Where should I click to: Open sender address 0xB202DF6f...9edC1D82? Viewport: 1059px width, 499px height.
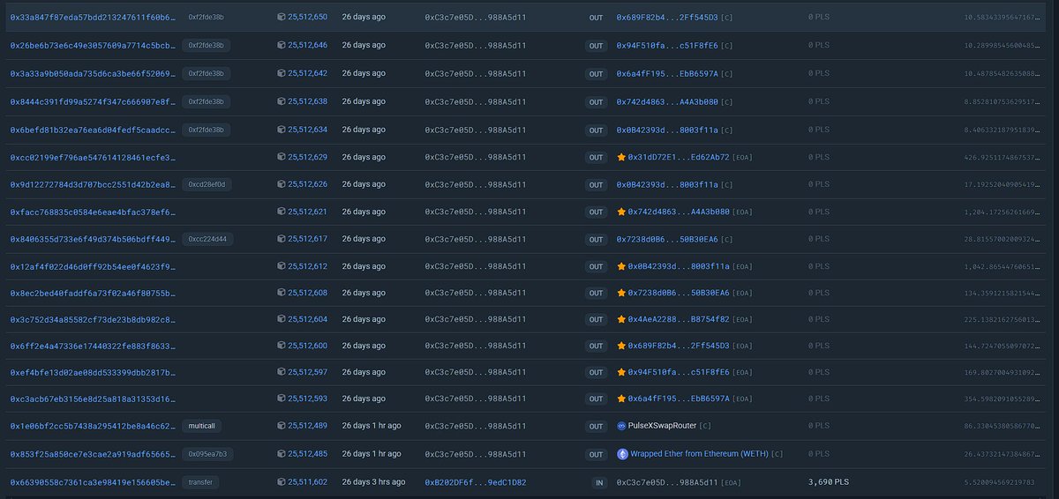coord(475,482)
